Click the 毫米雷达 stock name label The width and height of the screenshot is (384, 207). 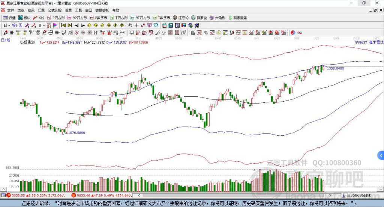[376, 42]
